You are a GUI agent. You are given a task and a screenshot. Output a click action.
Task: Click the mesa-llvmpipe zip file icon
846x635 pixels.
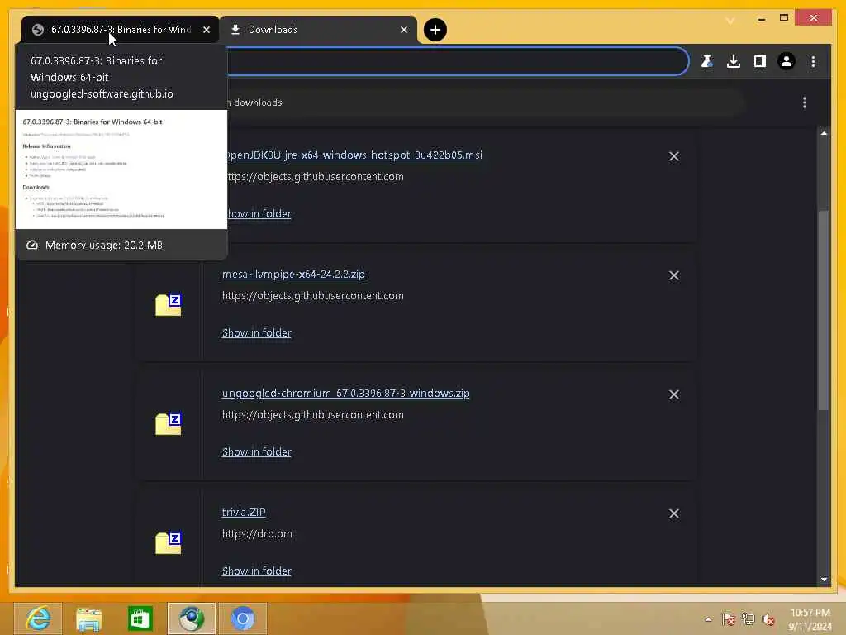click(x=169, y=304)
